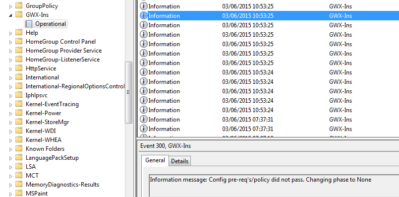Screen dimensions: 399x197
Task: Expand the Kernel-Power folder node
Action: pos(10,114)
